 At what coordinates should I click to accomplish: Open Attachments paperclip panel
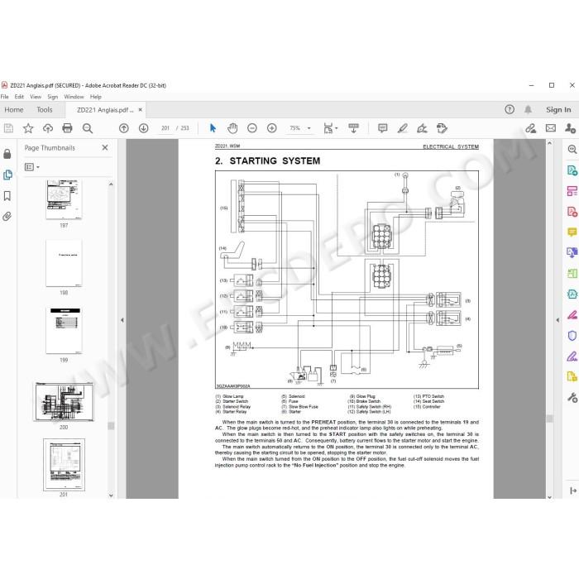click(x=7, y=217)
